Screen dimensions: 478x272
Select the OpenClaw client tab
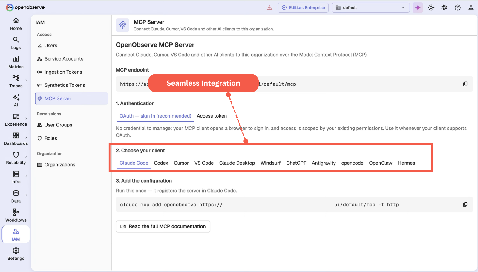[381, 163]
